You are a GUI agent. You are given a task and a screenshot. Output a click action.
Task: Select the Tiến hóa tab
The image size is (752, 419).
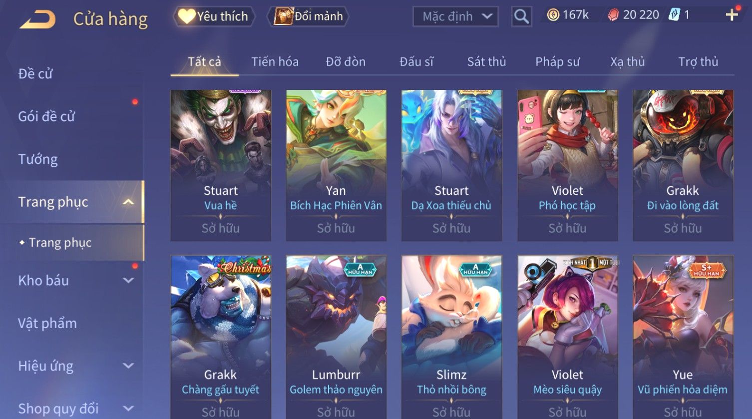275,61
